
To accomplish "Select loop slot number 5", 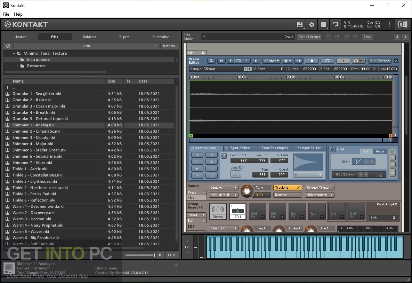I will click(x=197, y=169).
